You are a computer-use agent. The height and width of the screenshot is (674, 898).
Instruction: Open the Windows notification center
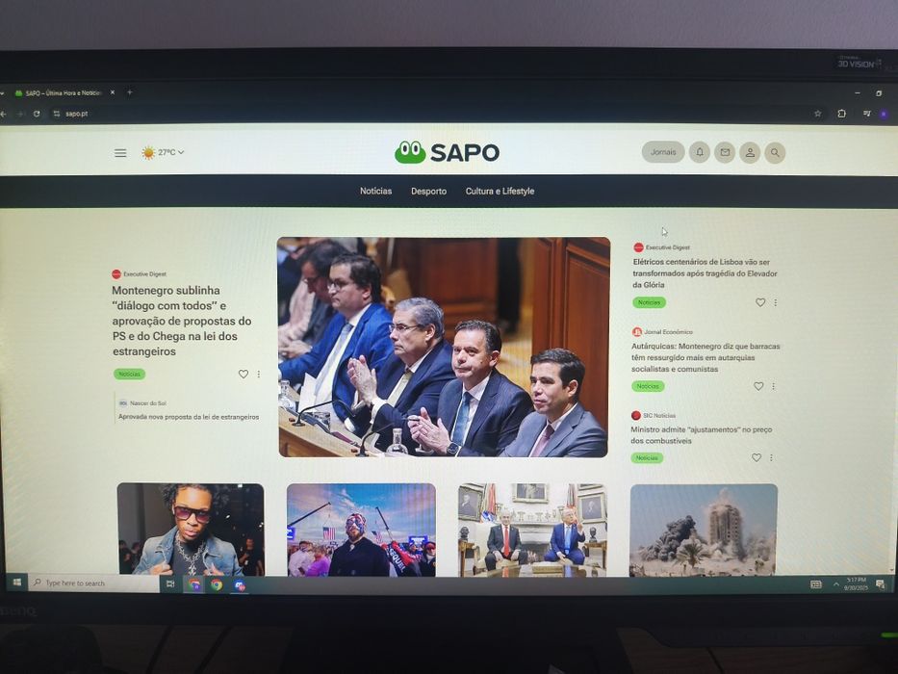pos(880,584)
